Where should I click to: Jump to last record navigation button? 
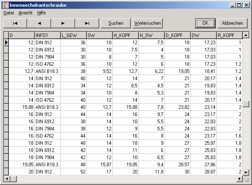point(87,23)
